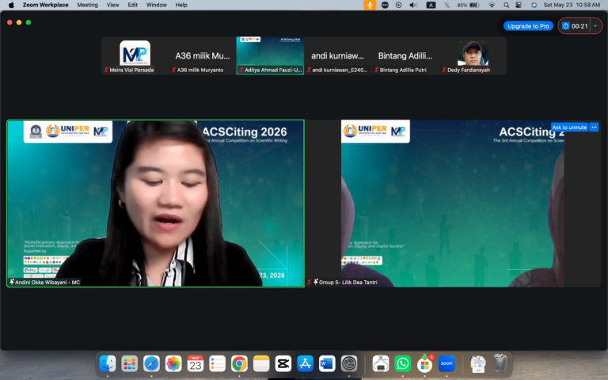Open the Wi-Fi menu bar icon
The image size is (608, 380).
(492, 5)
